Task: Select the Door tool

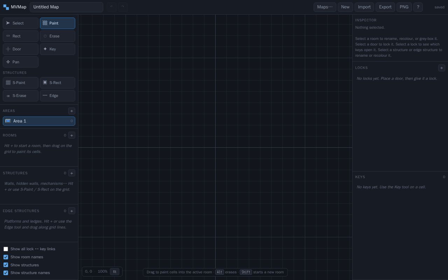Action: tap(21, 49)
